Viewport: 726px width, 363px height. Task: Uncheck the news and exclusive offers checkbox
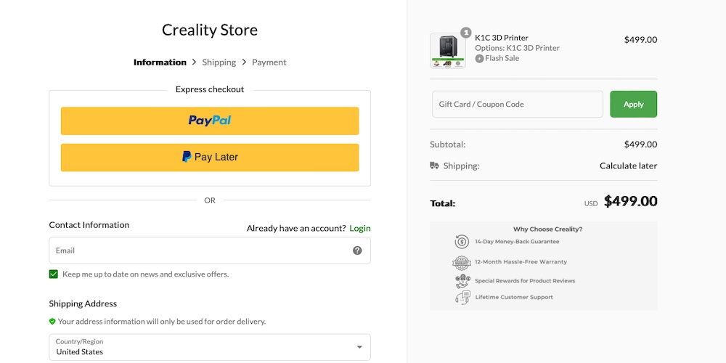click(54, 274)
